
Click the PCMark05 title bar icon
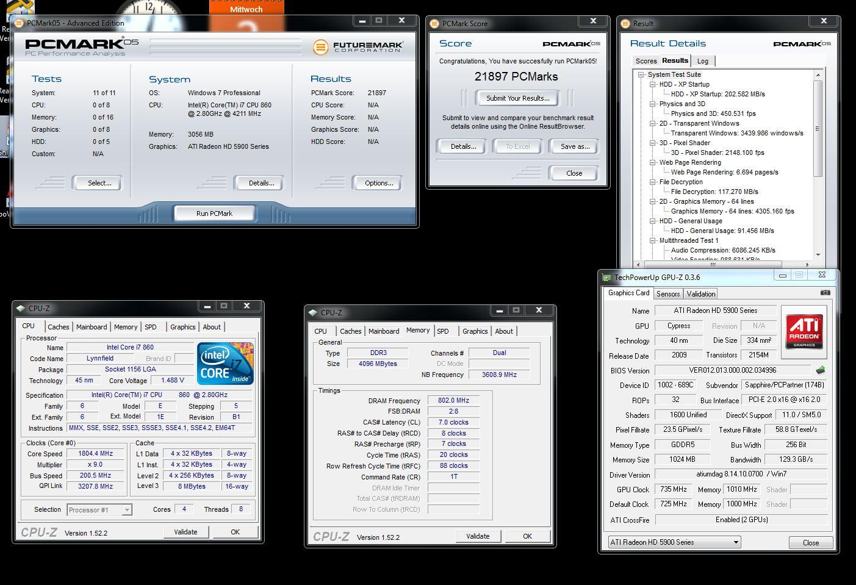tap(19, 23)
